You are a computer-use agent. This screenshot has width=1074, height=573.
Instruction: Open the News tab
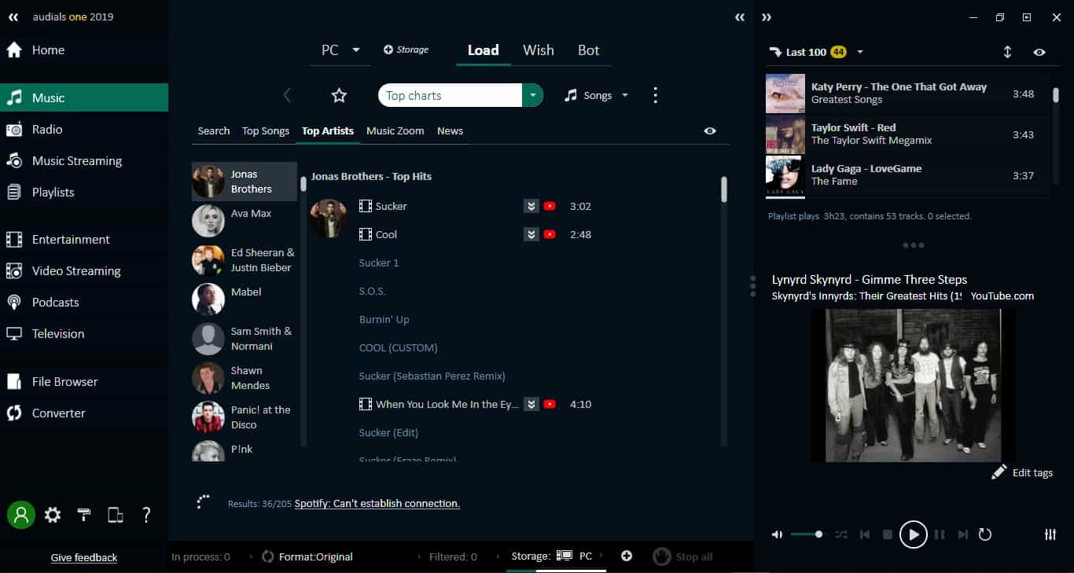(451, 131)
